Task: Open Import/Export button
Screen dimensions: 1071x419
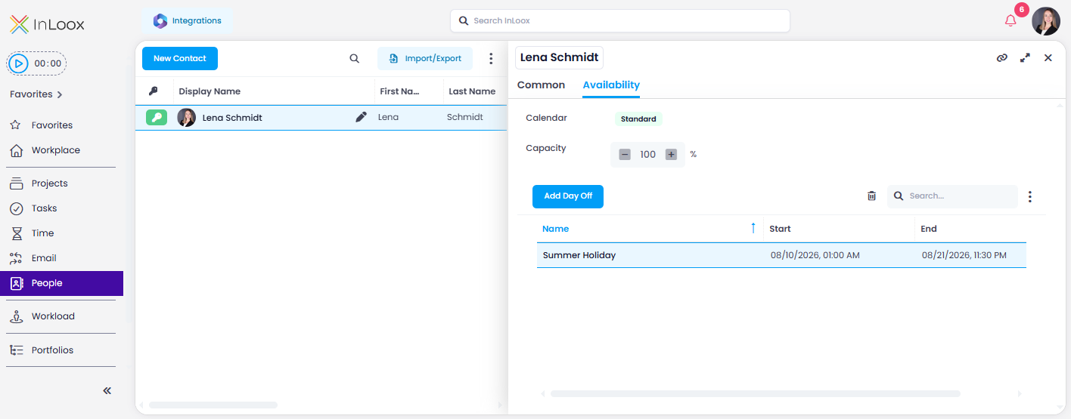Action: click(425, 58)
